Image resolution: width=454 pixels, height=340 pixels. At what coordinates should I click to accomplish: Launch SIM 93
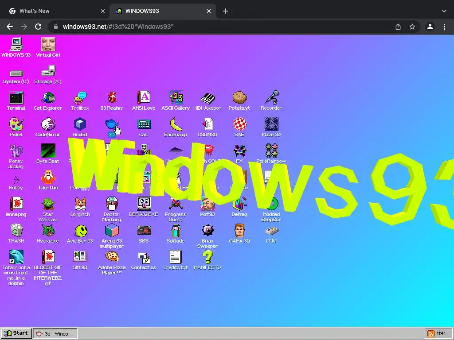point(80,256)
